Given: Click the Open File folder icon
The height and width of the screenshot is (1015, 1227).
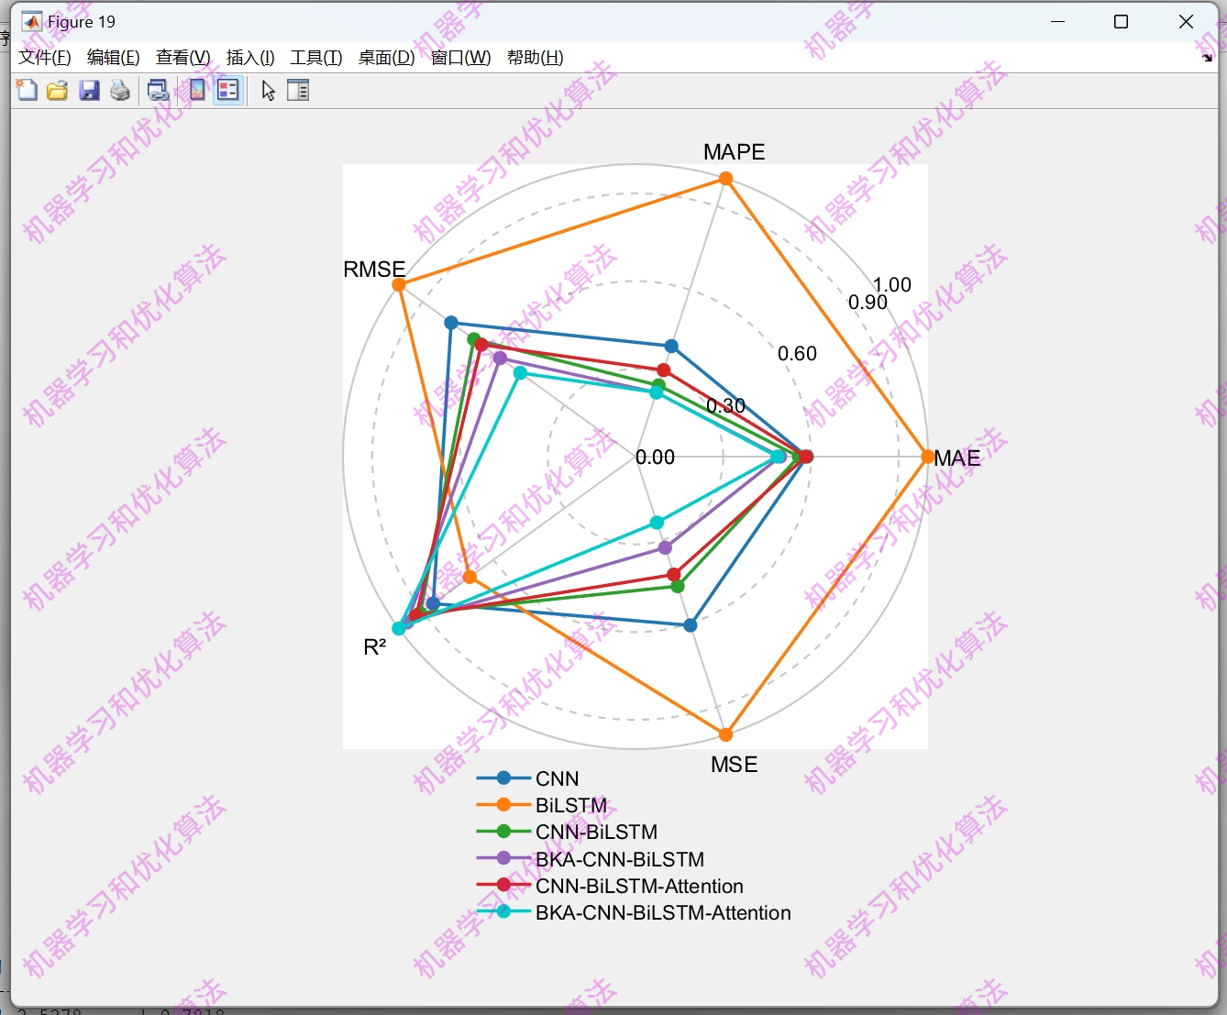Looking at the screenshot, I should 58,90.
